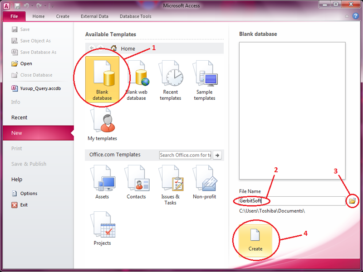
Task: Open Access Help with the question mark icon
Action: click(355, 16)
